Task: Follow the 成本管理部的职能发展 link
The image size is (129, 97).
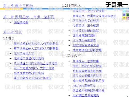Action: click(x=87, y=50)
